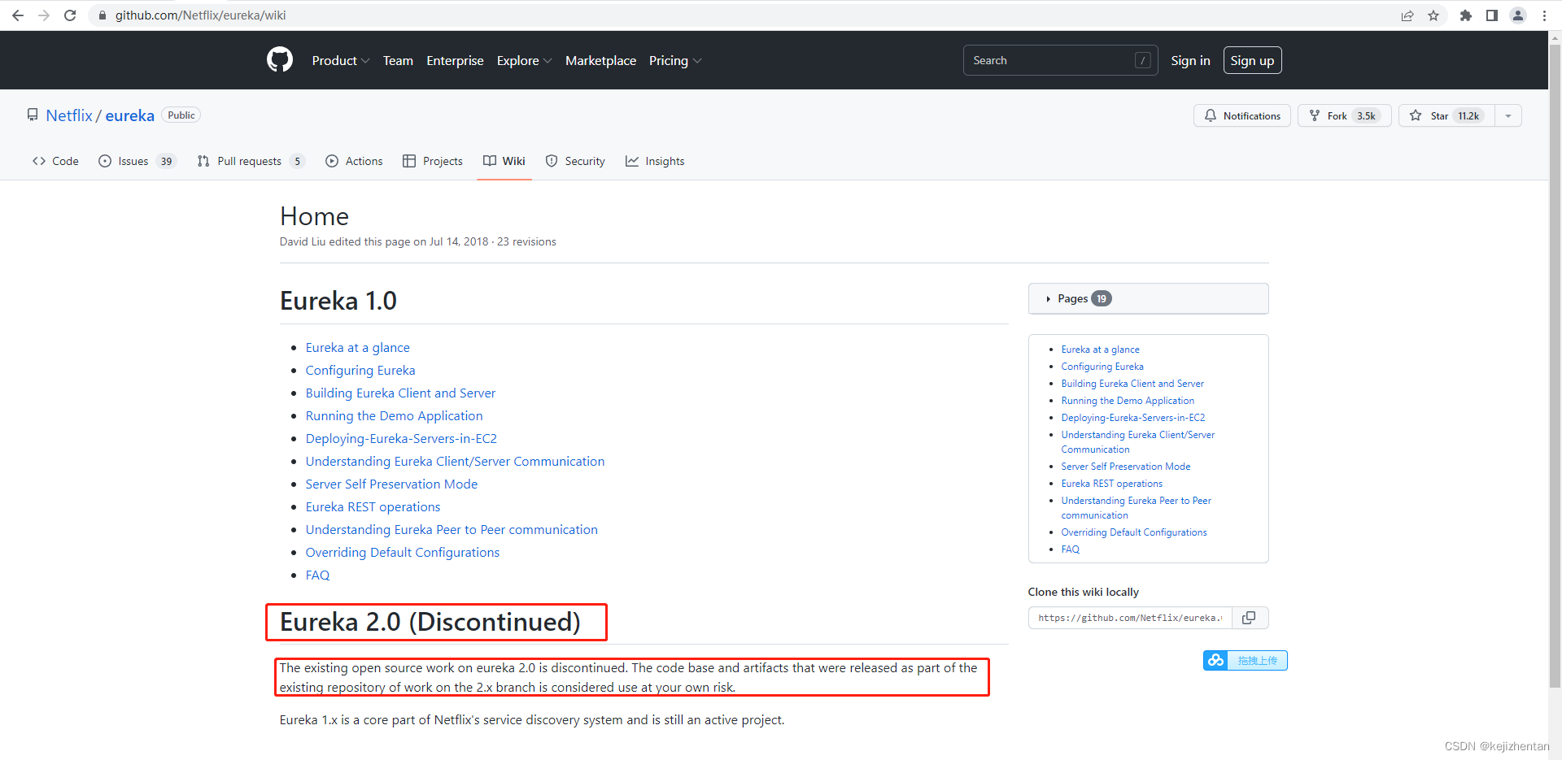Click the site lock icon in address bar
The width and height of the screenshot is (1562, 760).
[103, 15]
